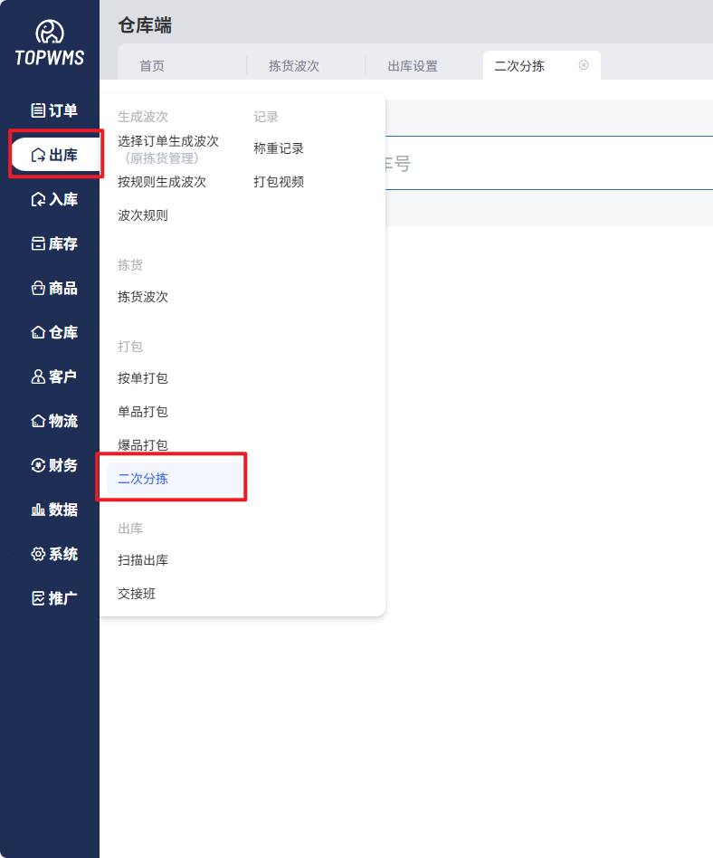
Task: Open the 订单 sidebar section icon
Action: point(38,110)
